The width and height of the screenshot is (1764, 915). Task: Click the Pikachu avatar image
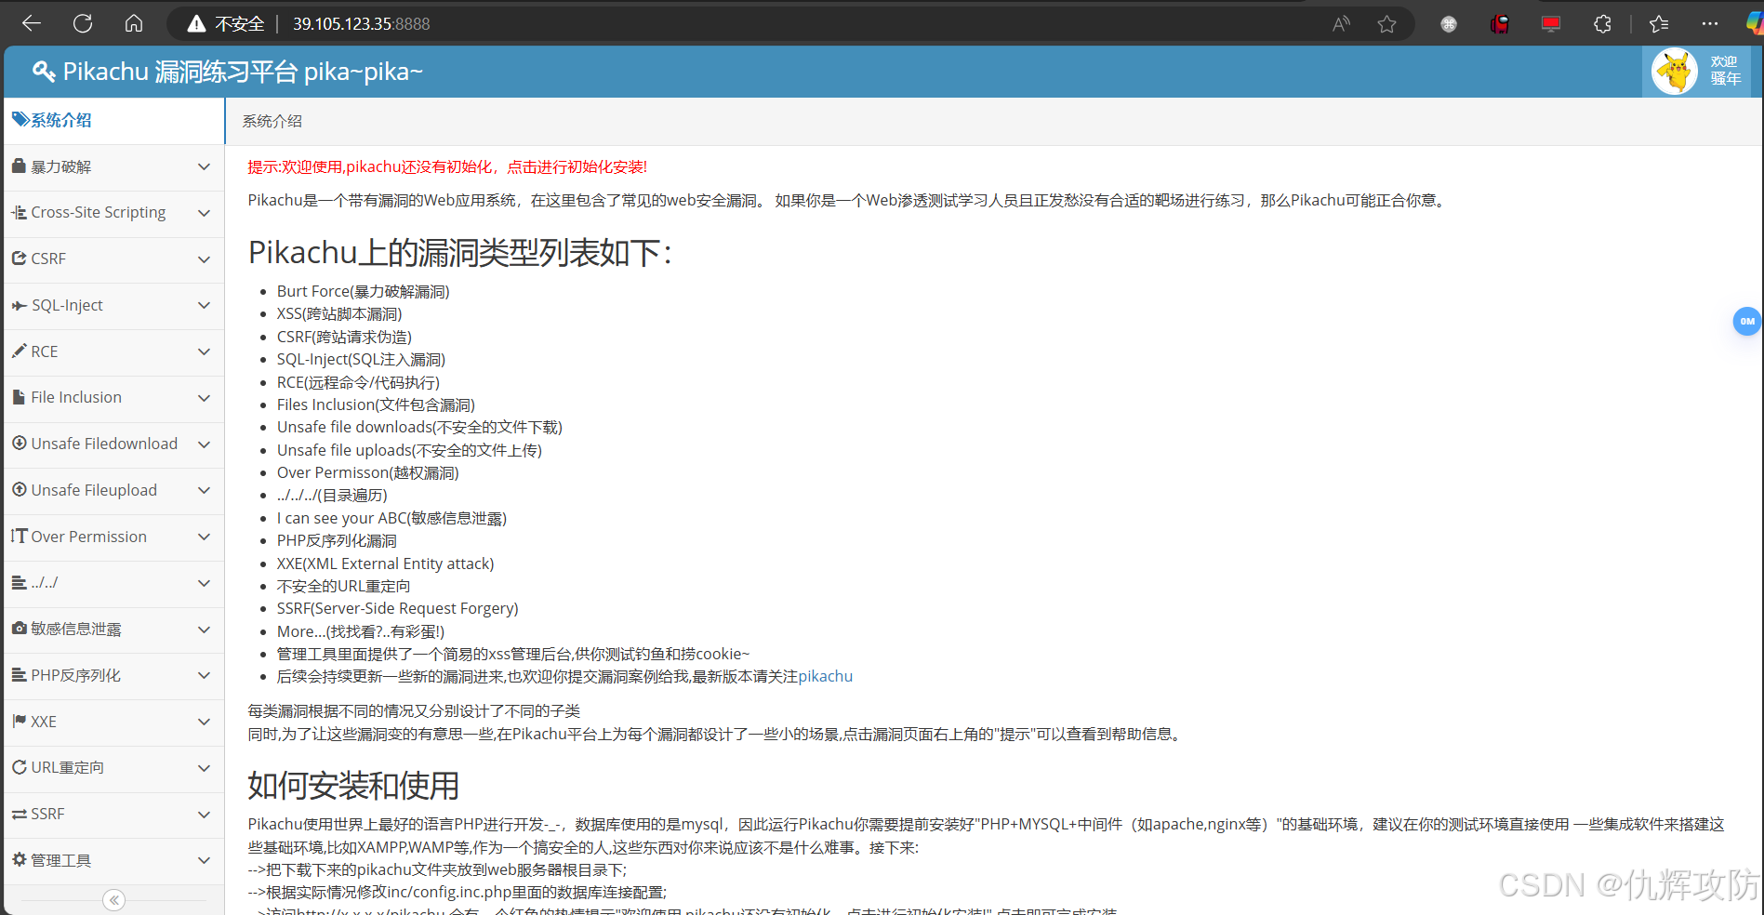[x=1675, y=72]
